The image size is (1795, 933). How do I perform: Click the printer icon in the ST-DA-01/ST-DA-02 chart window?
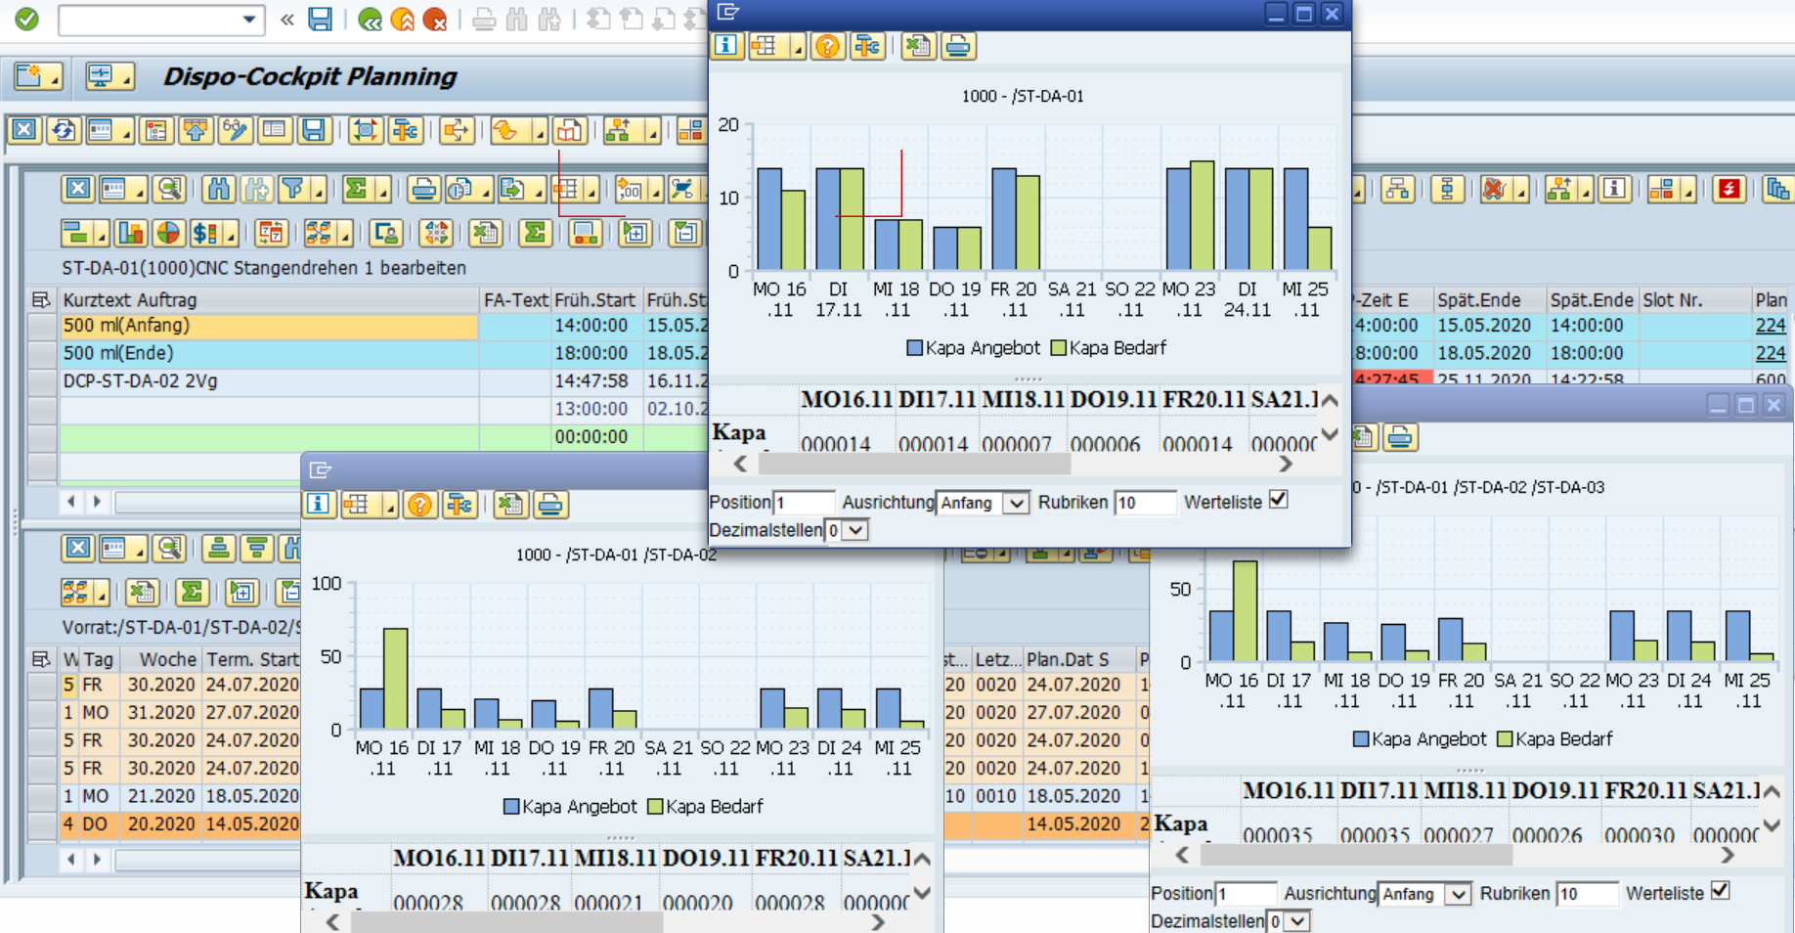(x=550, y=505)
